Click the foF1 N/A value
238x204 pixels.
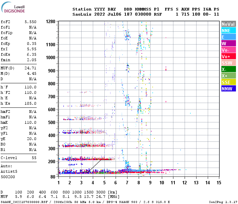33,27
